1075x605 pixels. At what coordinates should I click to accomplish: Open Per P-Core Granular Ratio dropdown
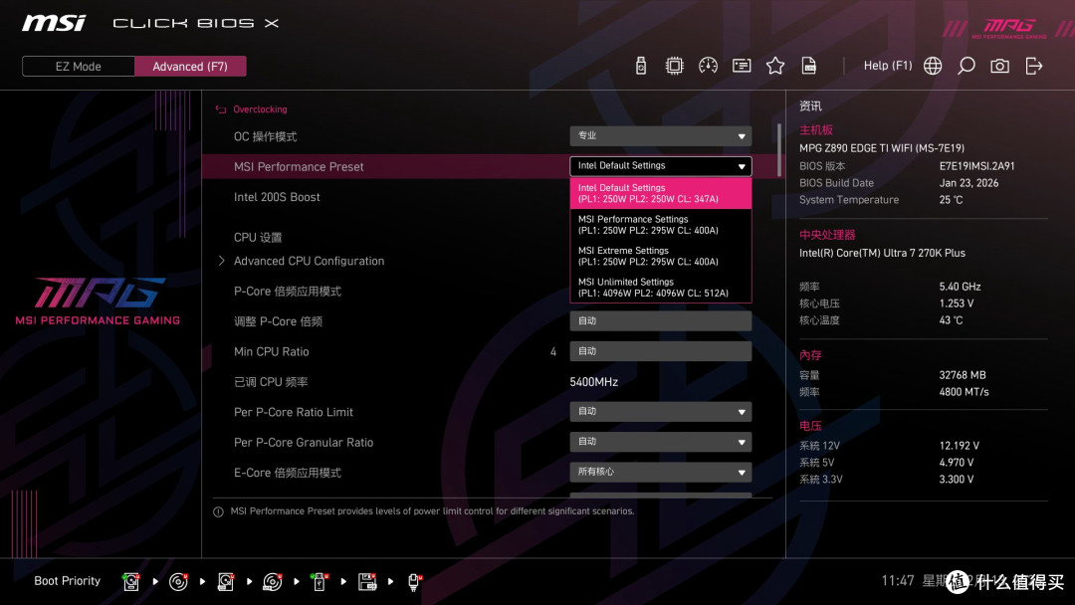click(660, 441)
